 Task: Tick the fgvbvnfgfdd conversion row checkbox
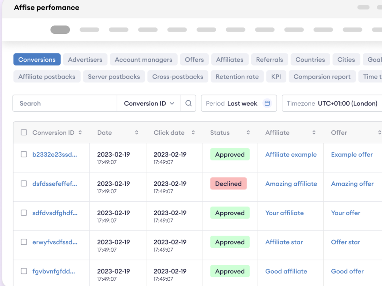tap(24, 271)
